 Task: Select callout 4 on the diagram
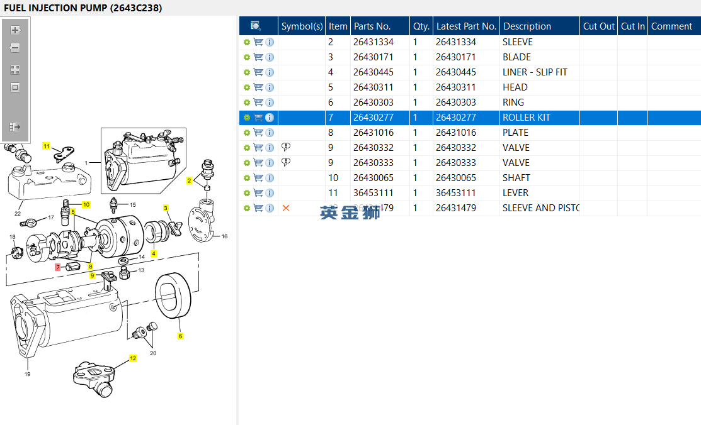click(x=154, y=253)
